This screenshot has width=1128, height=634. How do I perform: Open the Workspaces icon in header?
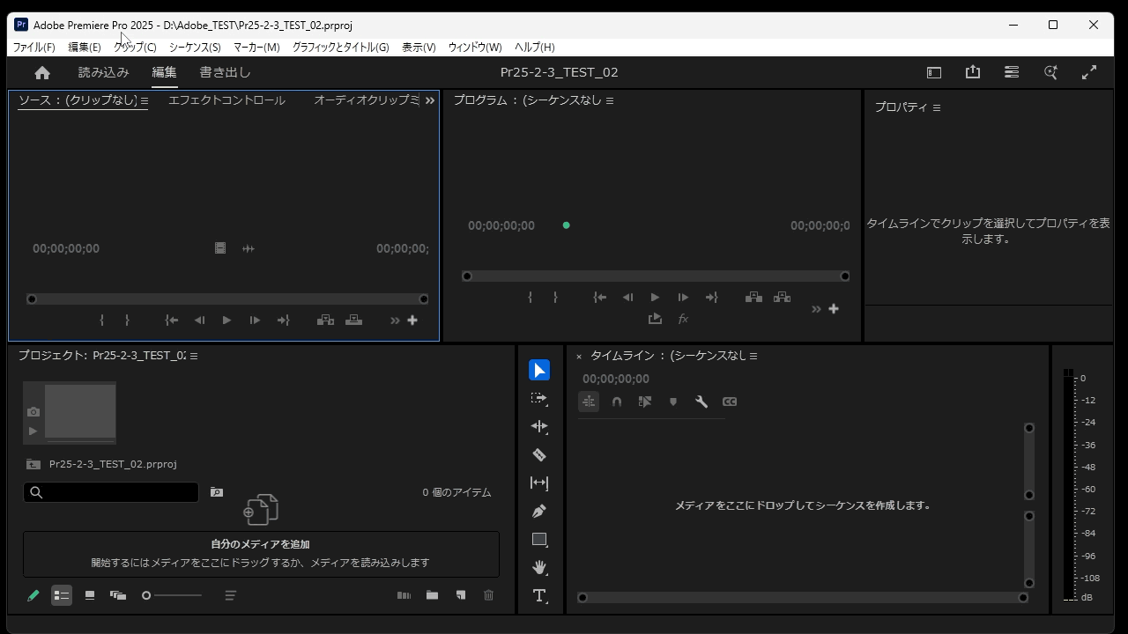(x=934, y=73)
